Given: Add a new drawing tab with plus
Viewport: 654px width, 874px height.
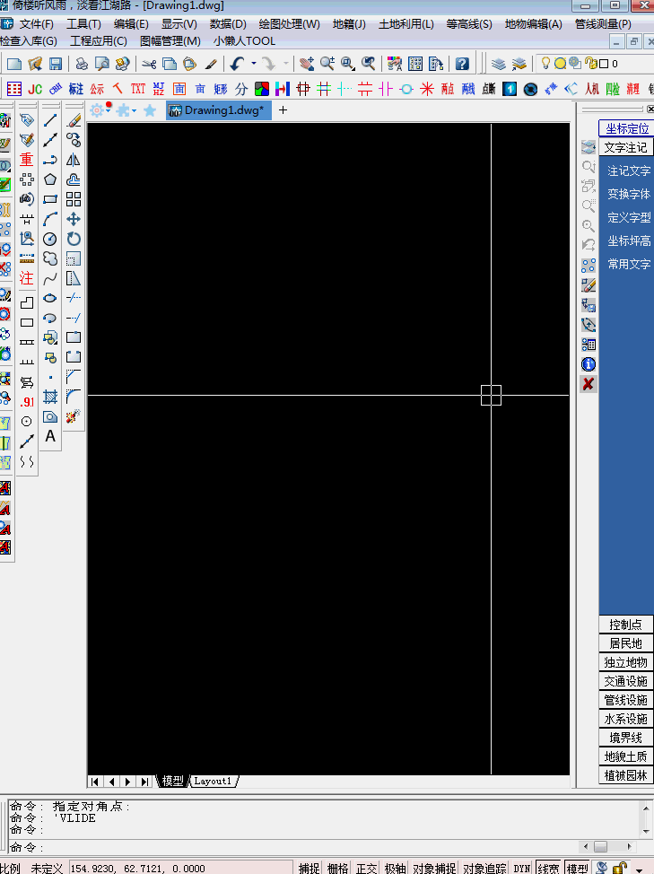Looking at the screenshot, I should 283,109.
